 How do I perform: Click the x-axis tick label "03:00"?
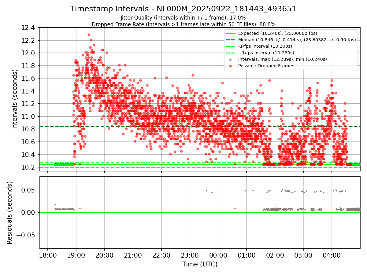click(x=303, y=255)
